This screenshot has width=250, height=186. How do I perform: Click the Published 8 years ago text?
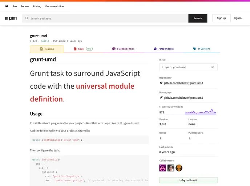[x=68, y=41]
